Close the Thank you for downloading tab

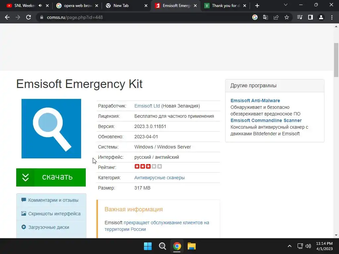pyautogui.click(x=245, y=6)
